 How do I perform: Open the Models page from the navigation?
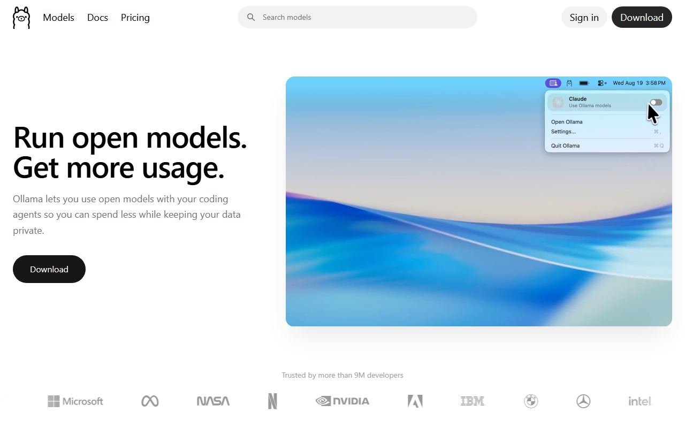coord(59,18)
